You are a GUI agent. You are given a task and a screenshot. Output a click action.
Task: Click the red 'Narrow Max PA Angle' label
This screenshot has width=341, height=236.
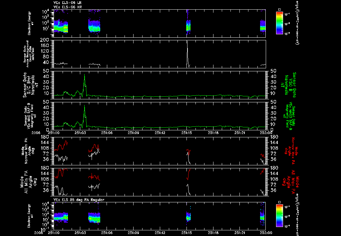tap(291, 151)
